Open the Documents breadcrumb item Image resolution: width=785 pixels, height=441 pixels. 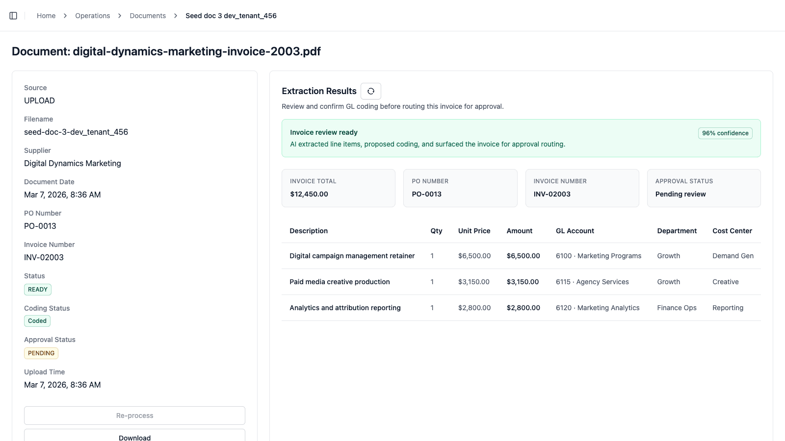pyautogui.click(x=147, y=15)
